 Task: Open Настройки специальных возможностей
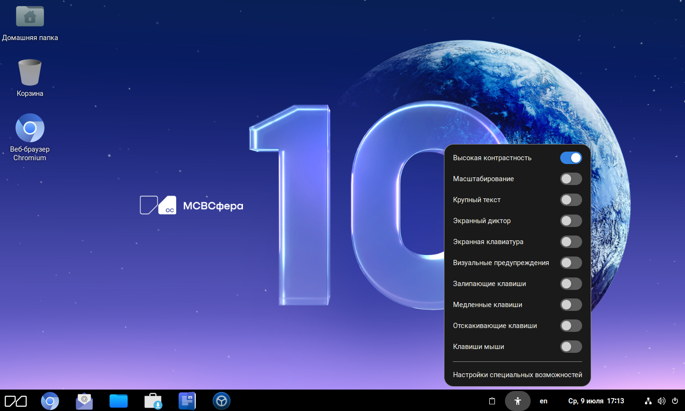point(517,375)
